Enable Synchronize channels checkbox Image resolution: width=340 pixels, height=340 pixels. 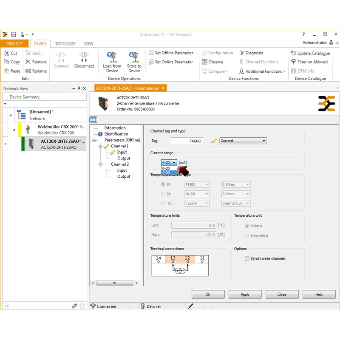tap(247, 258)
